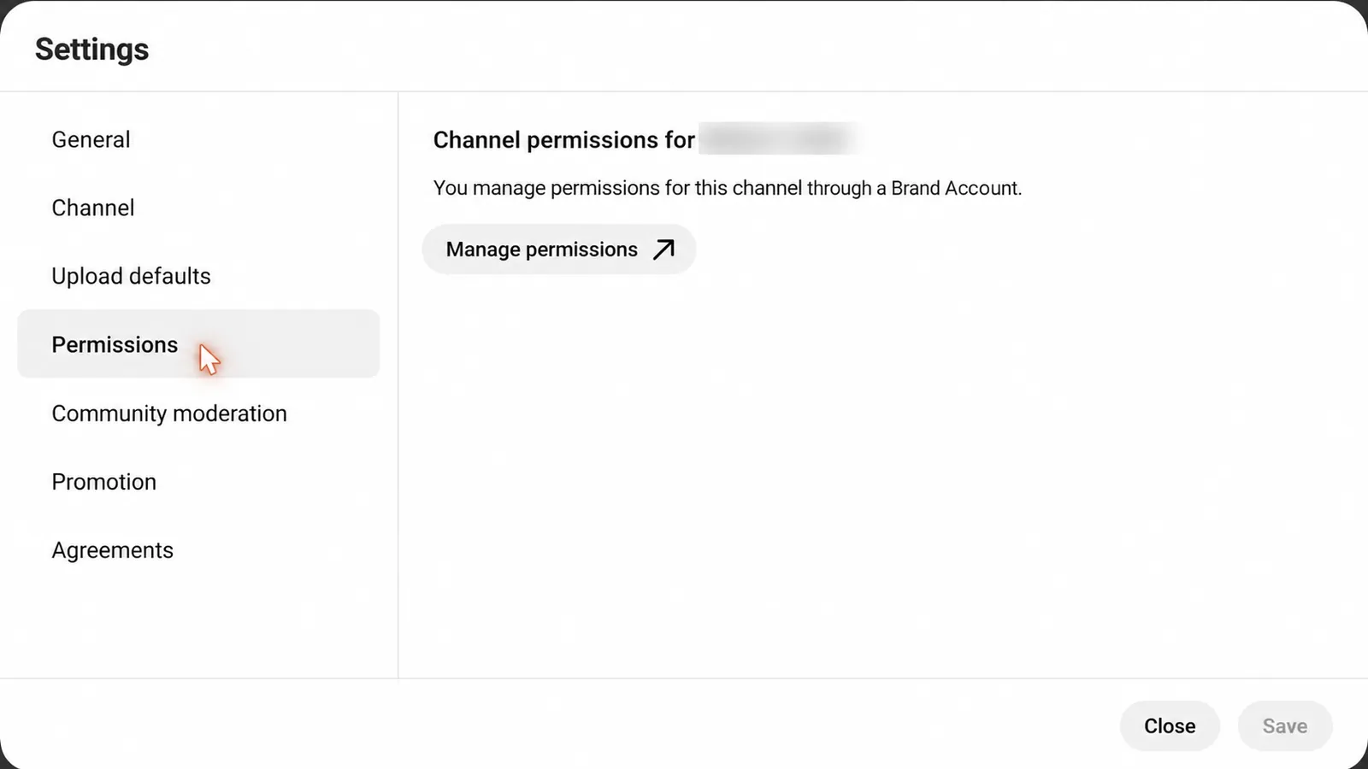Switch to the Promotion section
Screen dimensions: 1368x769
pos(198,482)
